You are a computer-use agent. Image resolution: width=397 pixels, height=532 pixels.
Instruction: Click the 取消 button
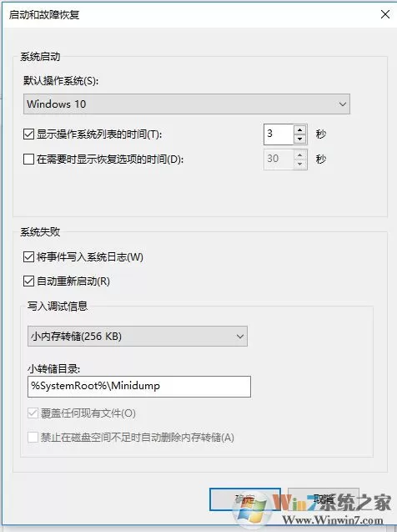tap(323, 499)
